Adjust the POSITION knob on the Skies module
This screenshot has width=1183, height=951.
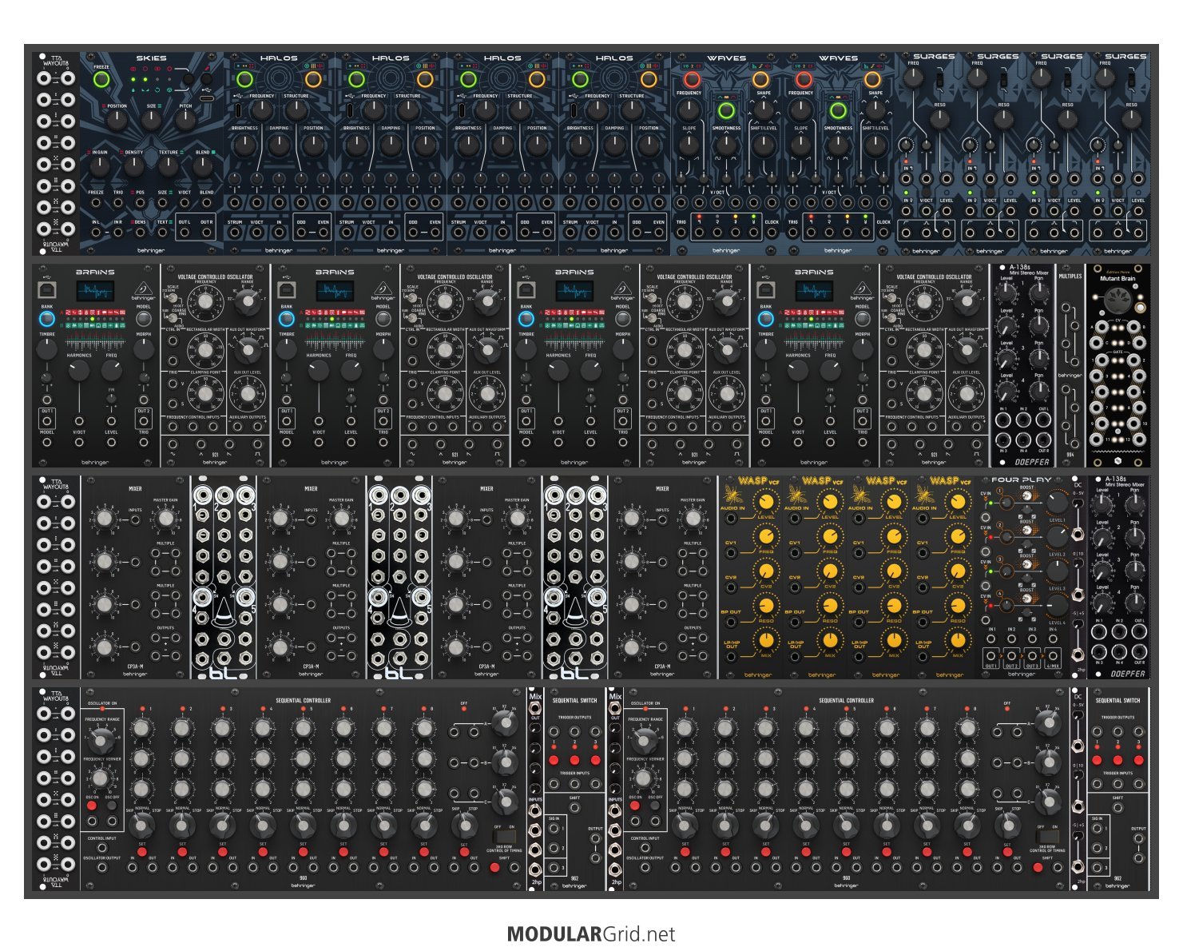tap(117, 120)
